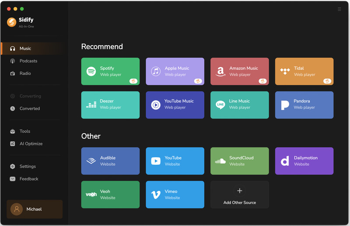
Task: Click the Audible logo icon
Action: pos(91,161)
